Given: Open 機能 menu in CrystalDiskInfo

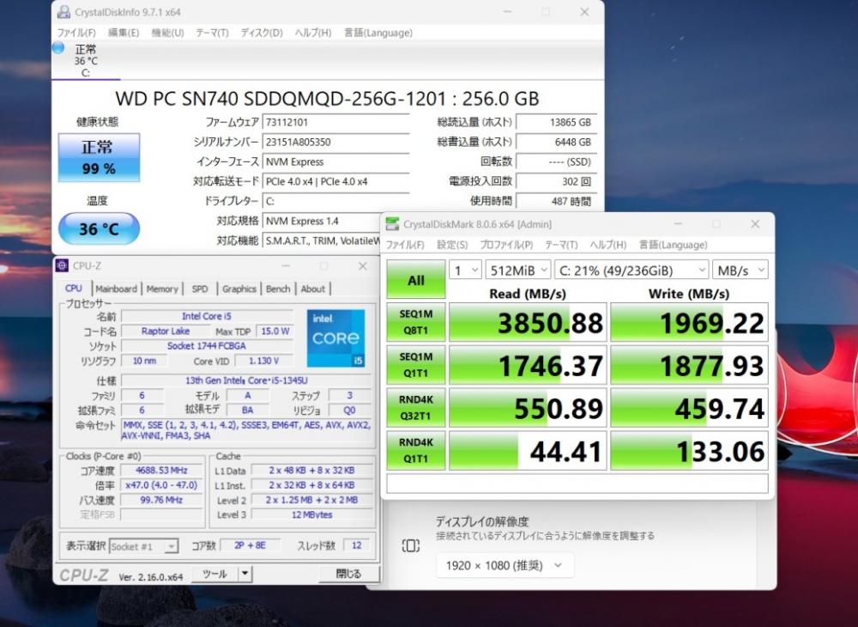Looking at the screenshot, I should (167, 33).
